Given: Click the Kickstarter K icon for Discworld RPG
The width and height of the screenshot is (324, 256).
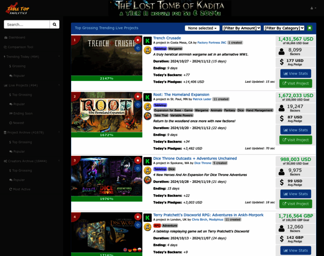Looking at the screenshot, I should point(148,218).
